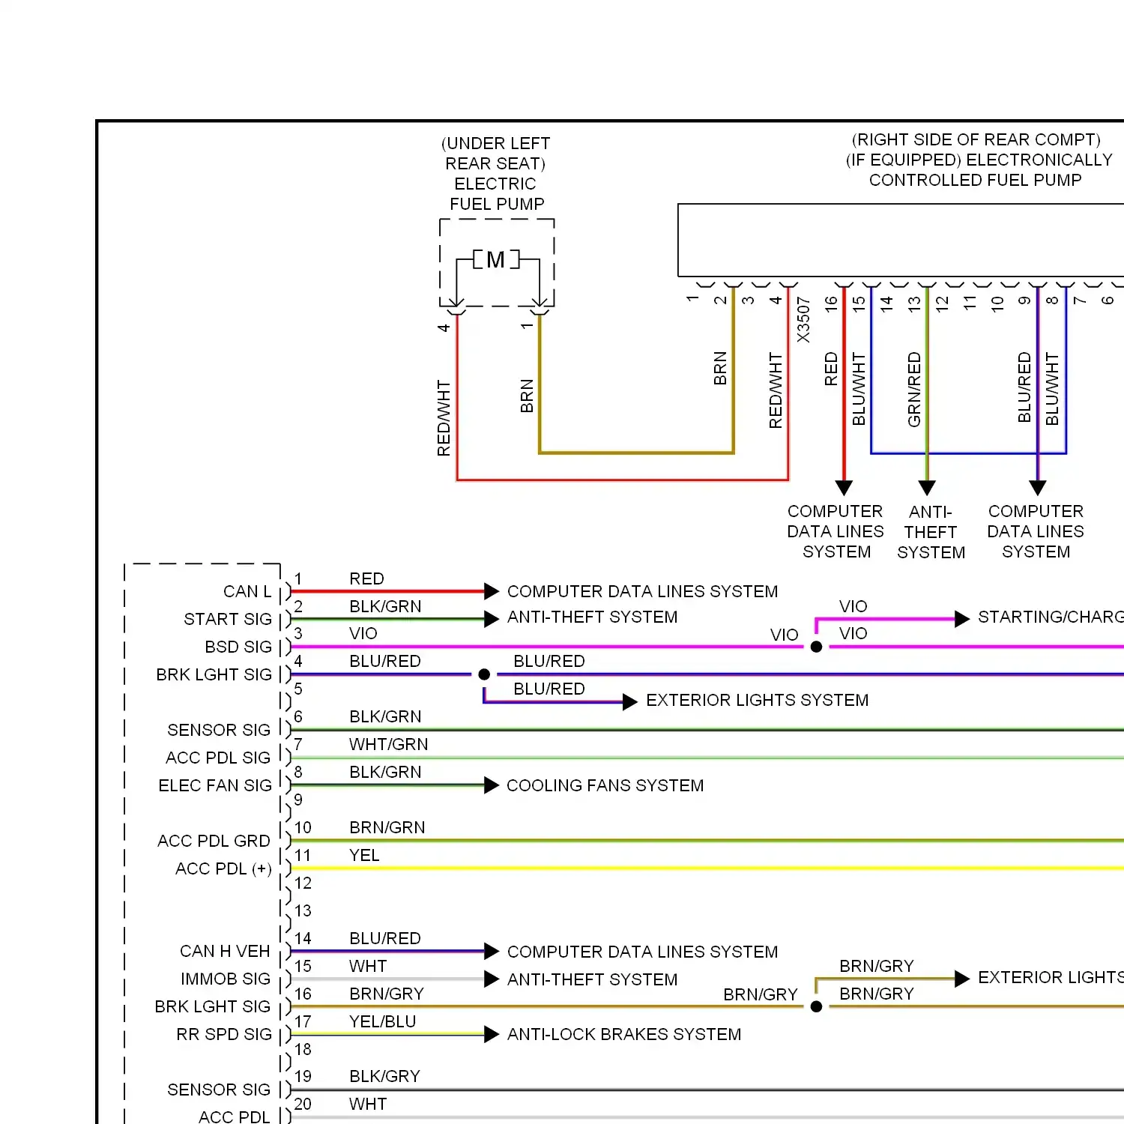The image size is (1124, 1124).
Task: Click the ELEC FAN SIG label
Action: [x=215, y=785]
